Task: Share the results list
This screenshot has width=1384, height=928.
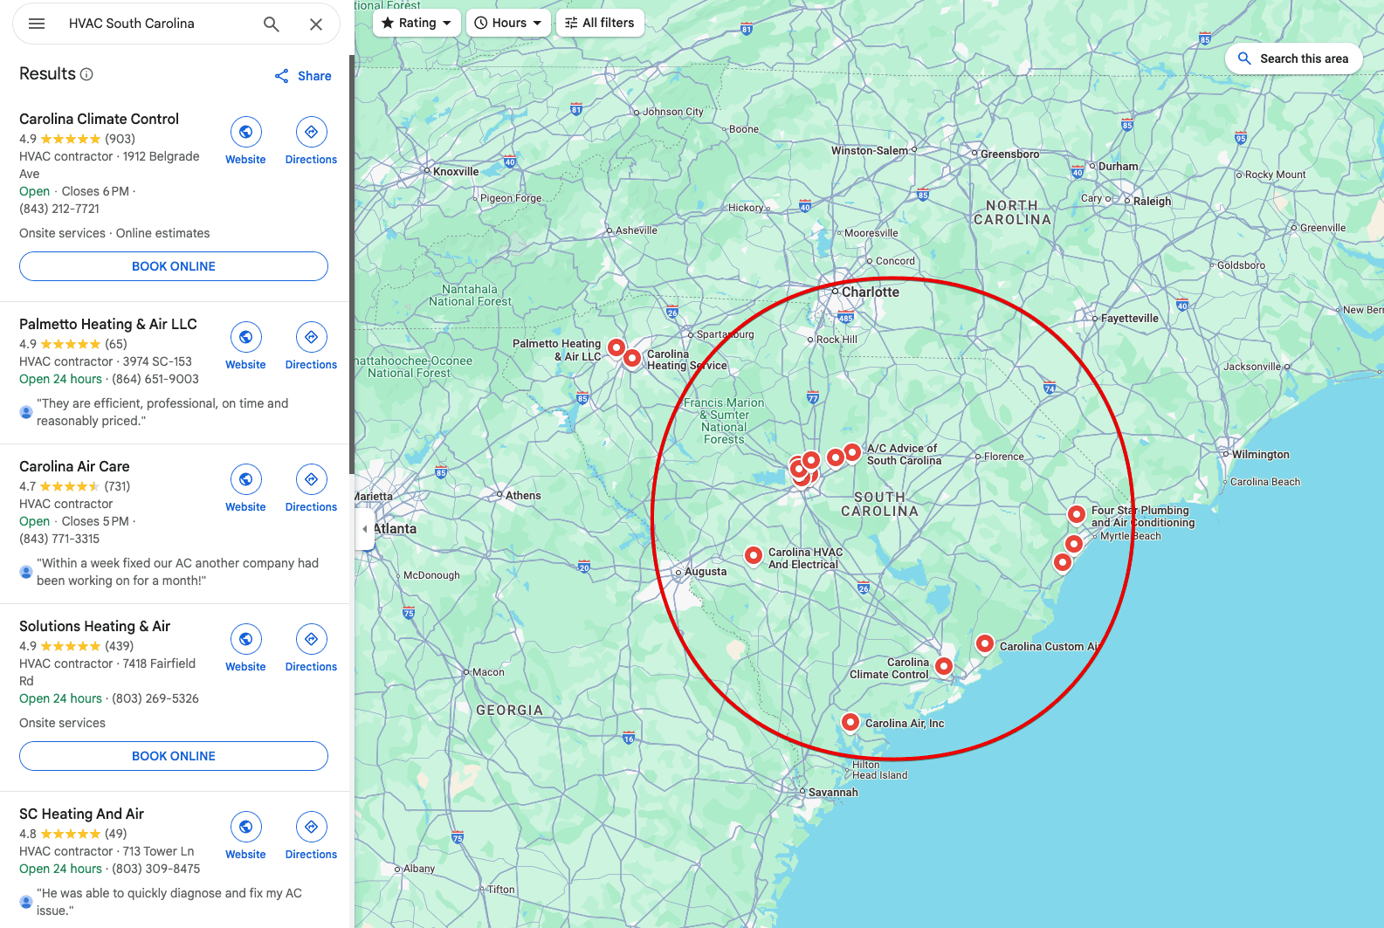Action: [303, 76]
